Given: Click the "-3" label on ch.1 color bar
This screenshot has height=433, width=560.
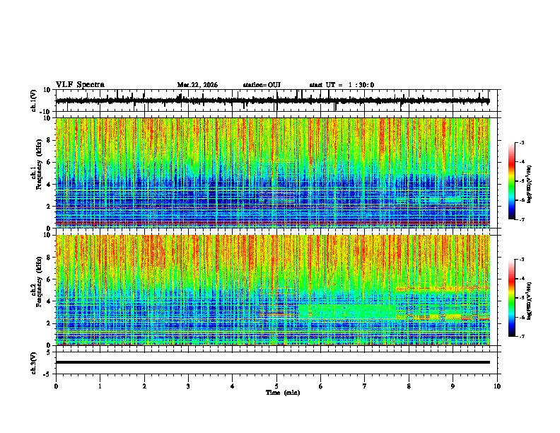Looking at the screenshot, I should 521,143.
